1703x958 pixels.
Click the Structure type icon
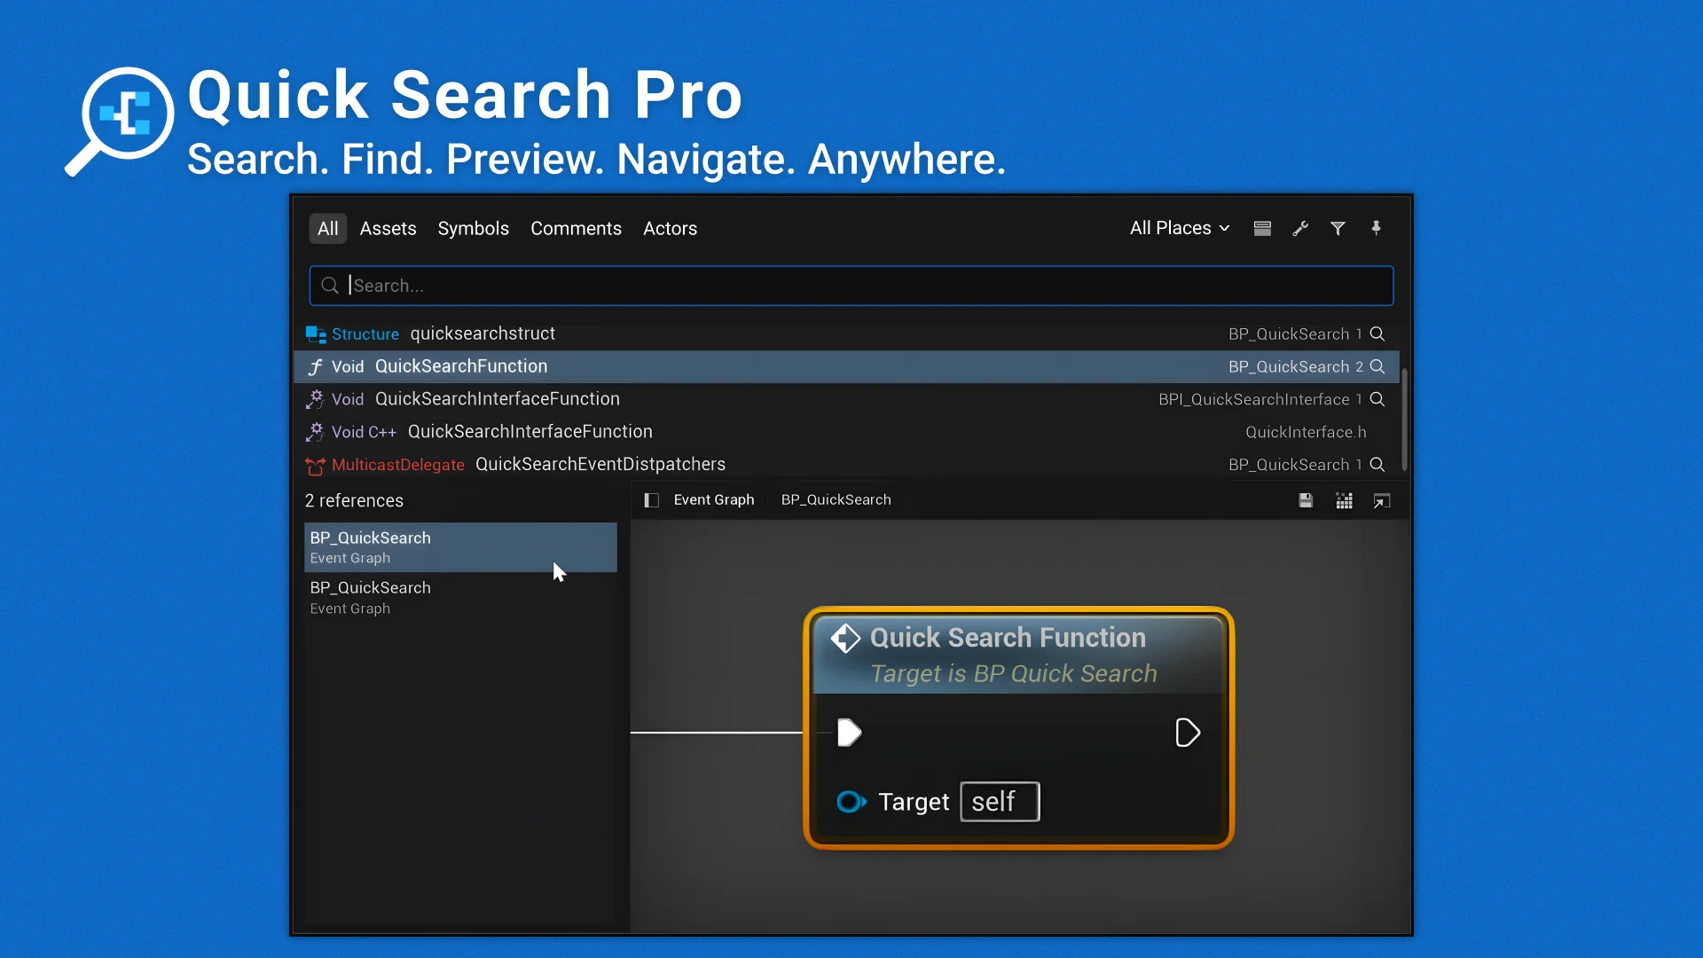(316, 334)
